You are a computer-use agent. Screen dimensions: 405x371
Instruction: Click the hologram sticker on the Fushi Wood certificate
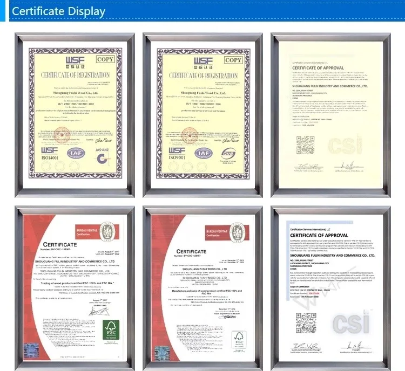pyautogui.click(x=162, y=354)
